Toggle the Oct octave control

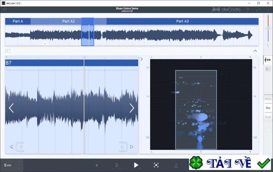click(x=176, y=165)
